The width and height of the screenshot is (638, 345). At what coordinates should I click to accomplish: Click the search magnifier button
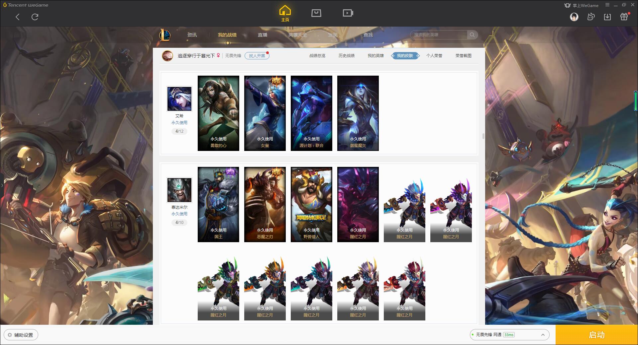point(472,35)
